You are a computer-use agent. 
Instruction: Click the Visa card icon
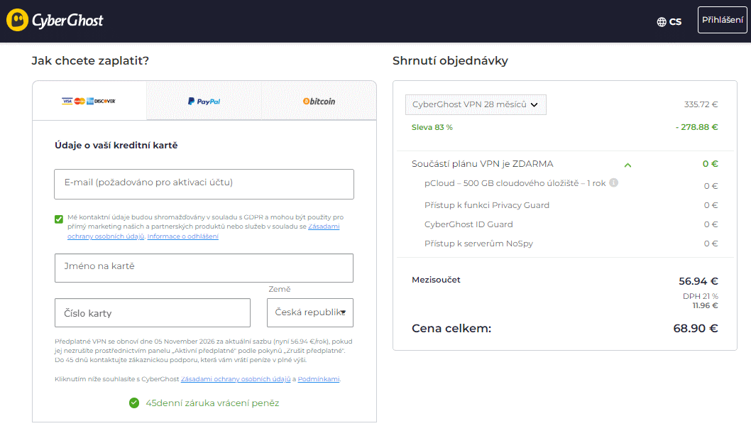tap(66, 101)
